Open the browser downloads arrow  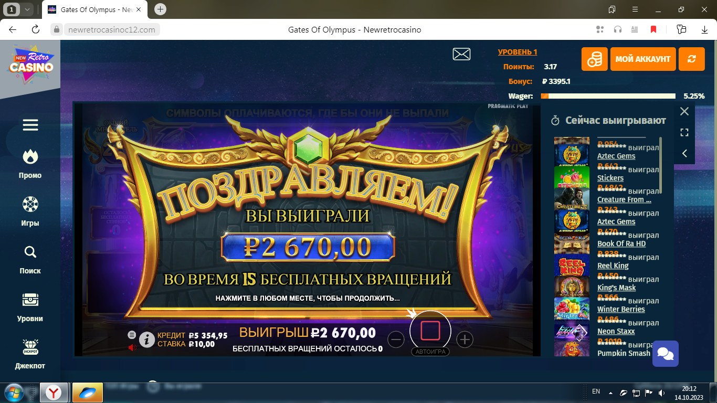[x=704, y=29]
